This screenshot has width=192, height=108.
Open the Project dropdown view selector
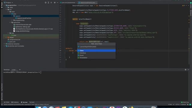8,3
